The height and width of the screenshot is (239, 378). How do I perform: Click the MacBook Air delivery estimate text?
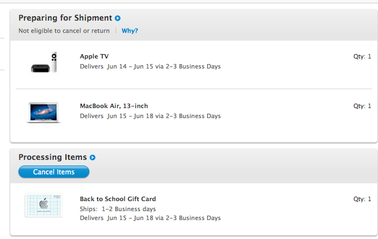(x=150, y=116)
